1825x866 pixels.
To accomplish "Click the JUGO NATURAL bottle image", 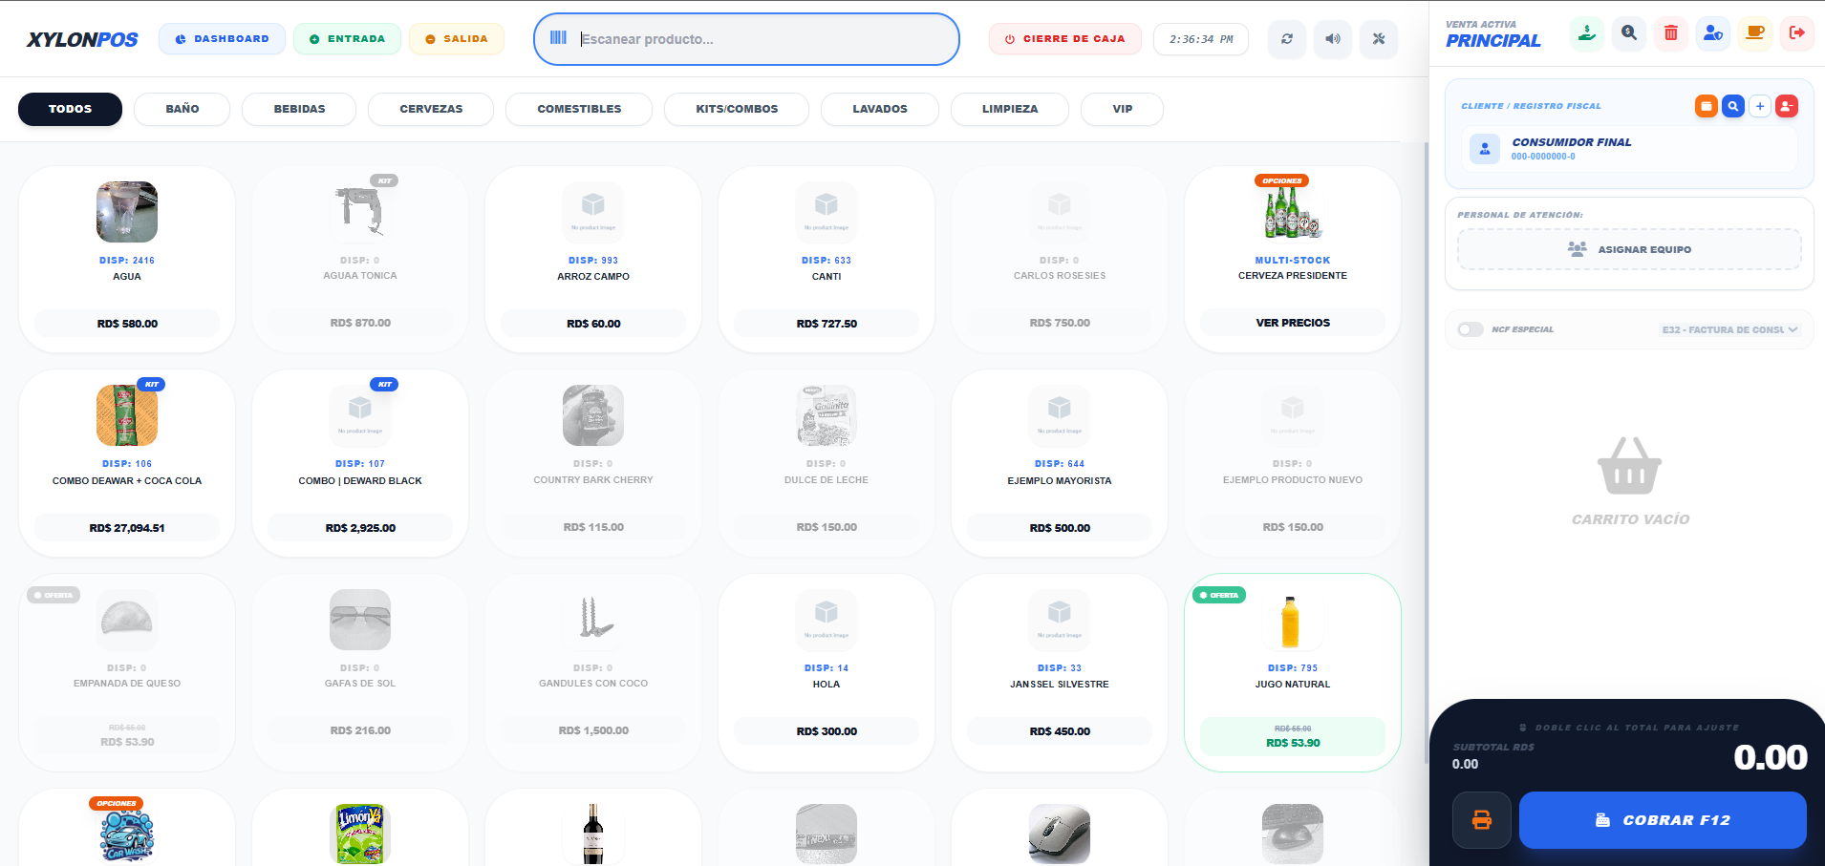I will click(x=1291, y=621).
